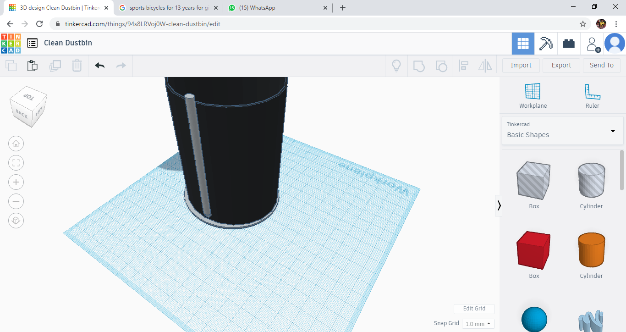Screen dimensions: 626x332
Task: Open the Snap Grid 1.0 mm dropdown
Action: [x=478, y=324]
